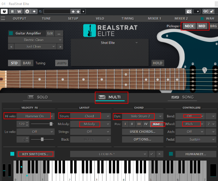Switch to SOLO mode
Viewport: 218px width, 181px height.
point(38,97)
